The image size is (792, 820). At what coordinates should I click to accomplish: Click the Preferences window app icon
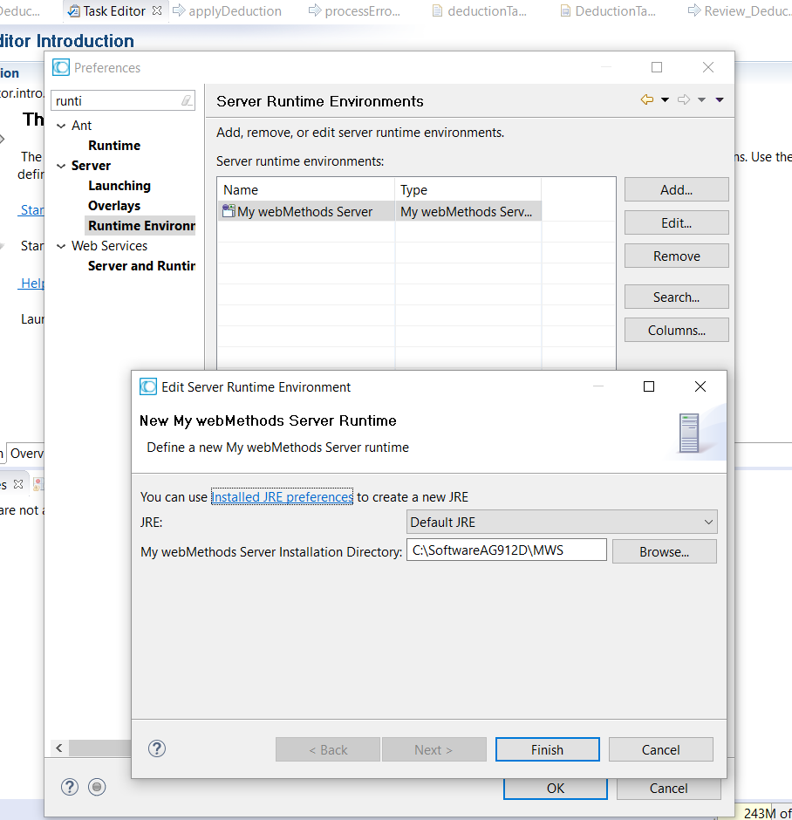point(61,67)
